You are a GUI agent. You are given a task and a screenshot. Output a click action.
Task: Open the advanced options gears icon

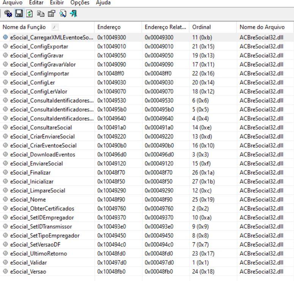tap(8, 14)
